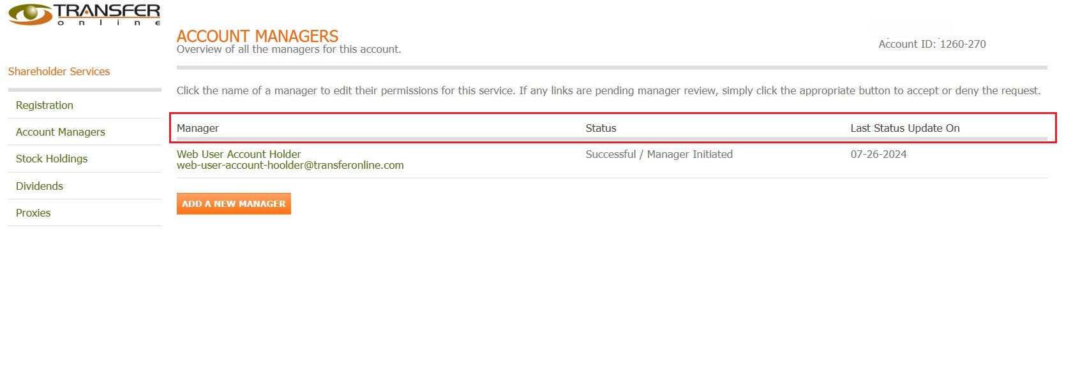Click the ADD A NEW MANAGER button
This screenshot has height=379, width=1080.
pos(234,204)
